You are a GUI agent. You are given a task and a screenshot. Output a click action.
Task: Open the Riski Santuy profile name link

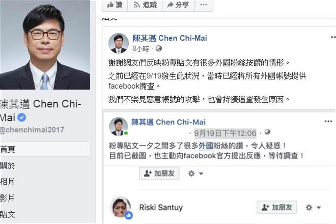click(161, 208)
